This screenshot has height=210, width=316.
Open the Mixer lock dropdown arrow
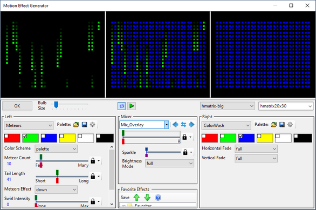click(190, 137)
